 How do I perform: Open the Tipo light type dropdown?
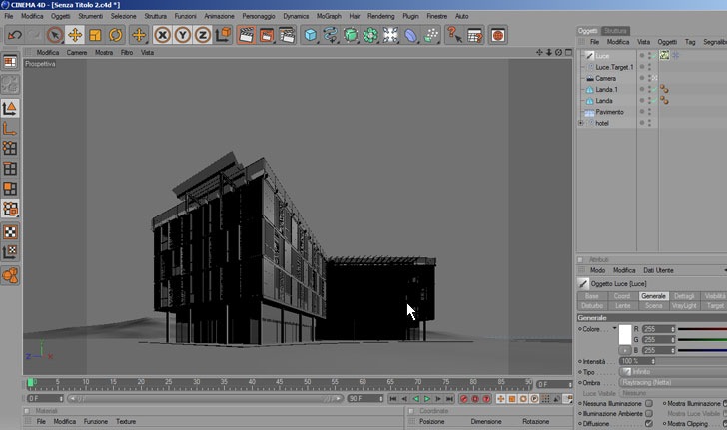pyautogui.click(x=673, y=372)
